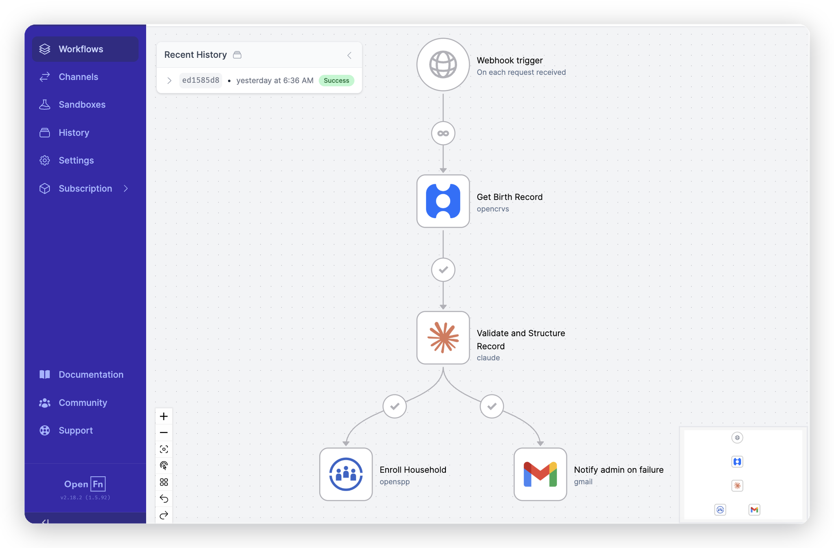The image size is (834, 548).
Task: Undo last canvas change
Action: click(164, 499)
